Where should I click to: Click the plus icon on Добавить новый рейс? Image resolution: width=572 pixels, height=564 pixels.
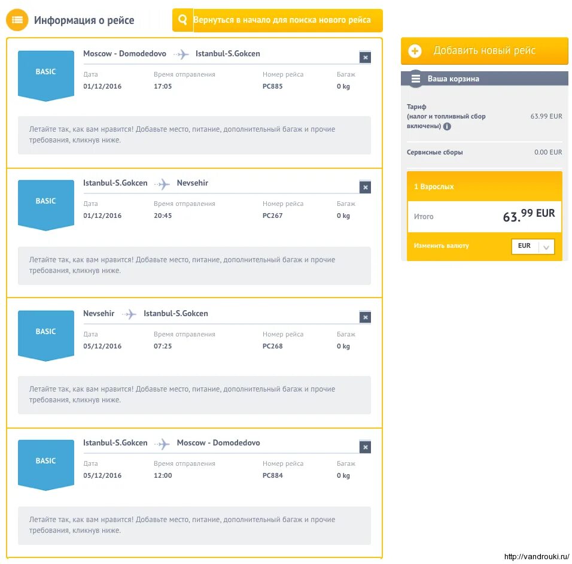pyautogui.click(x=415, y=51)
